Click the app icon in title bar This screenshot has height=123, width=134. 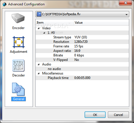tap(4, 4)
